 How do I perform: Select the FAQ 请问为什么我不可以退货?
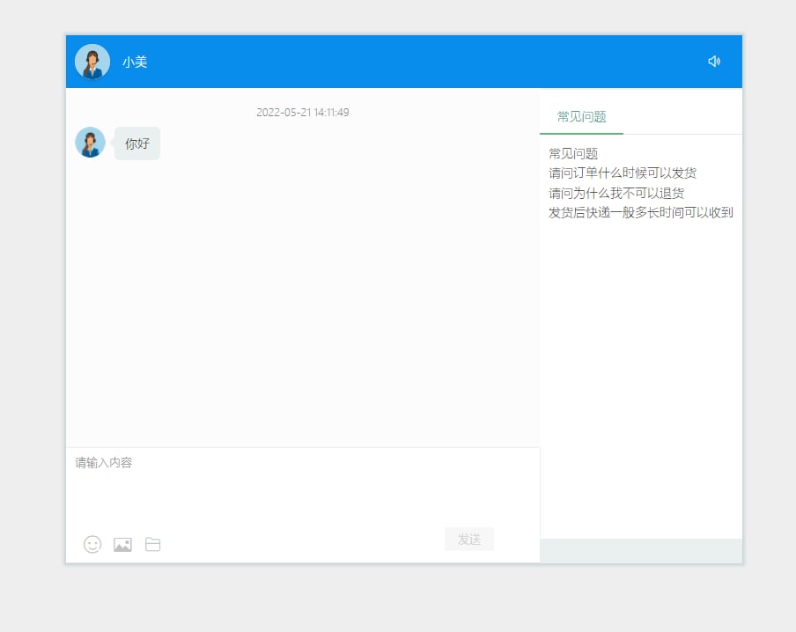click(615, 192)
